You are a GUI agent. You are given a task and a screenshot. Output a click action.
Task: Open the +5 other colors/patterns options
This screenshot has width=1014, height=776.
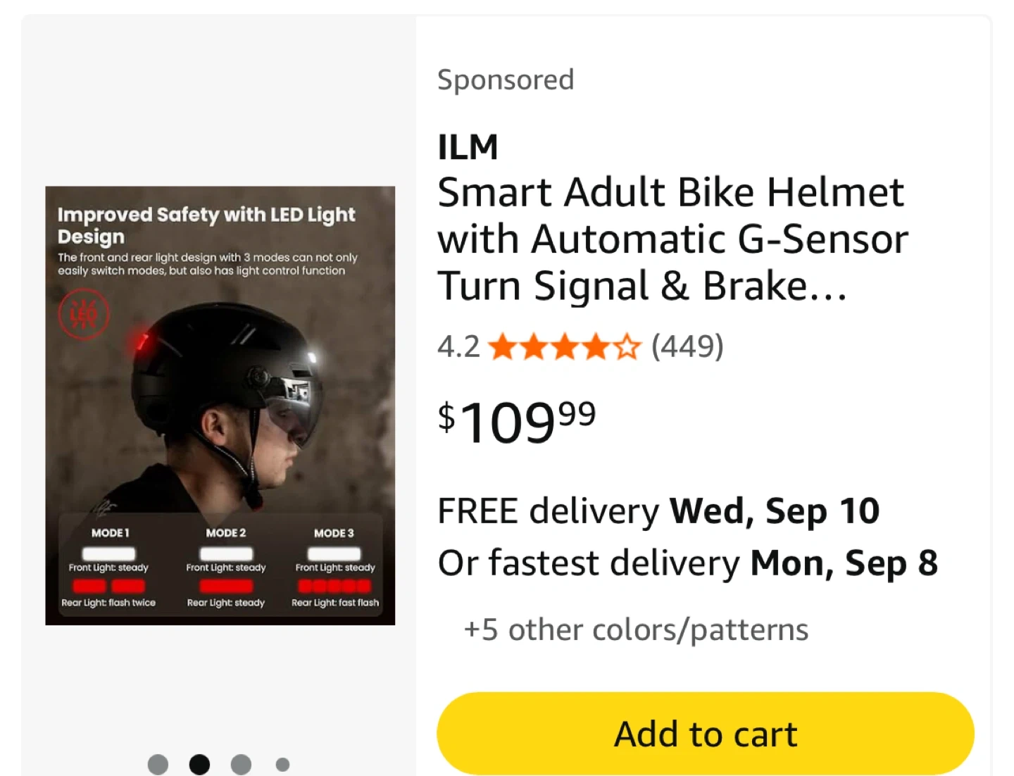[x=635, y=630]
